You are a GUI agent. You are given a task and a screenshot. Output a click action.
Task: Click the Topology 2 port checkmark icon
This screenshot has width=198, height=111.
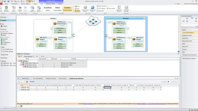(106, 35)
